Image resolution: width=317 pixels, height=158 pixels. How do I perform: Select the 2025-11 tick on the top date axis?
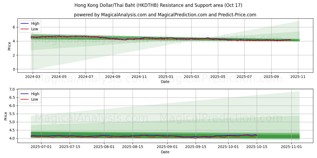pyautogui.click(x=298, y=77)
